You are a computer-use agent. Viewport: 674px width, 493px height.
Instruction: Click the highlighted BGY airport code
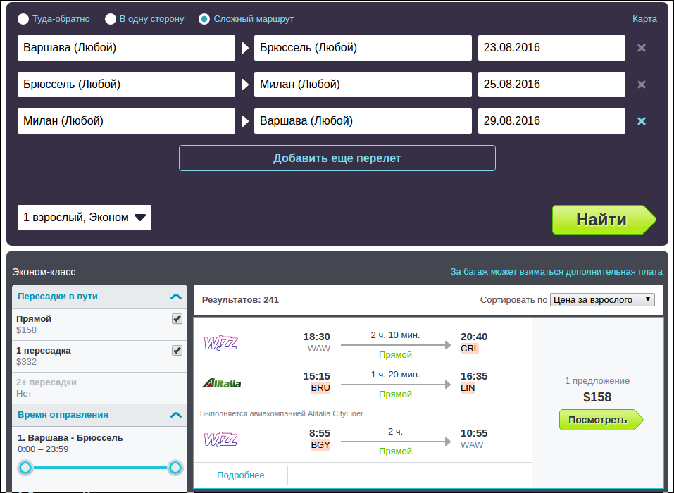(x=320, y=445)
